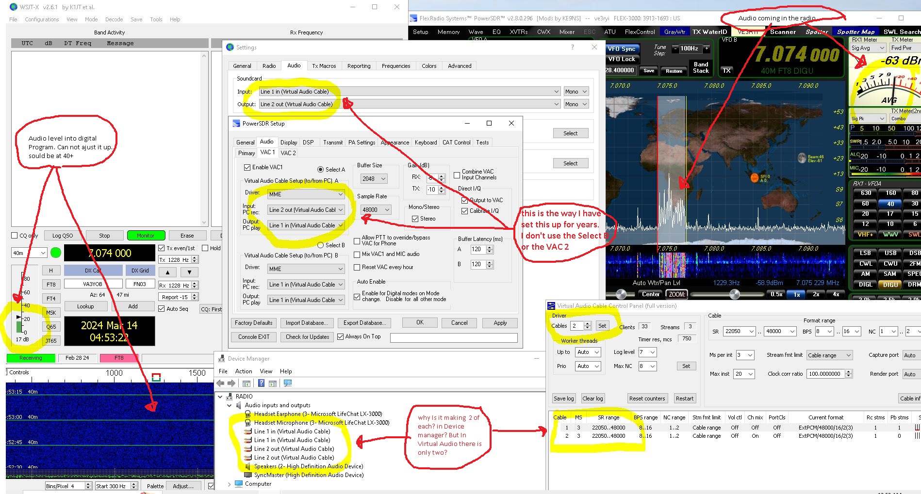
Task: Toggle Reset VAC every hour checkbox
Action: click(x=357, y=267)
